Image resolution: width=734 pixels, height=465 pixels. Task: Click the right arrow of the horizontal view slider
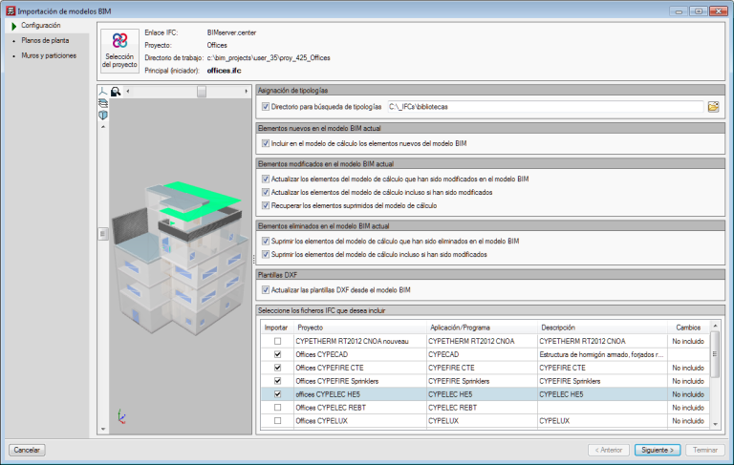tap(247, 92)
